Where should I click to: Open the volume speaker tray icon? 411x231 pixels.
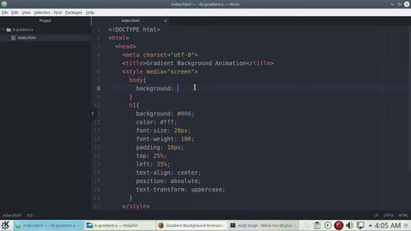pyautogui.click(x=349, y=225)
